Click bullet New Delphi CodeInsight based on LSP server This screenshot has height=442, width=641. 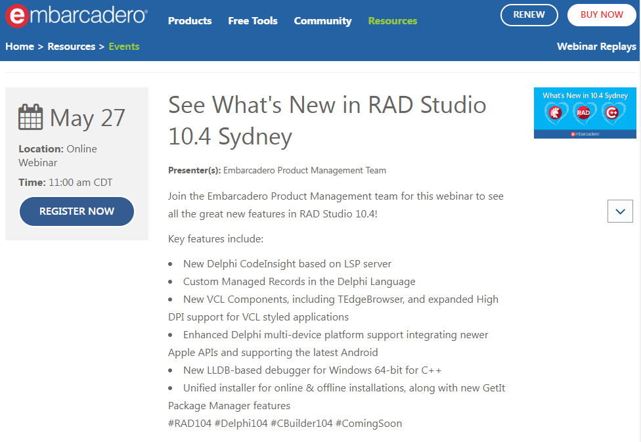tap(287, 264)
